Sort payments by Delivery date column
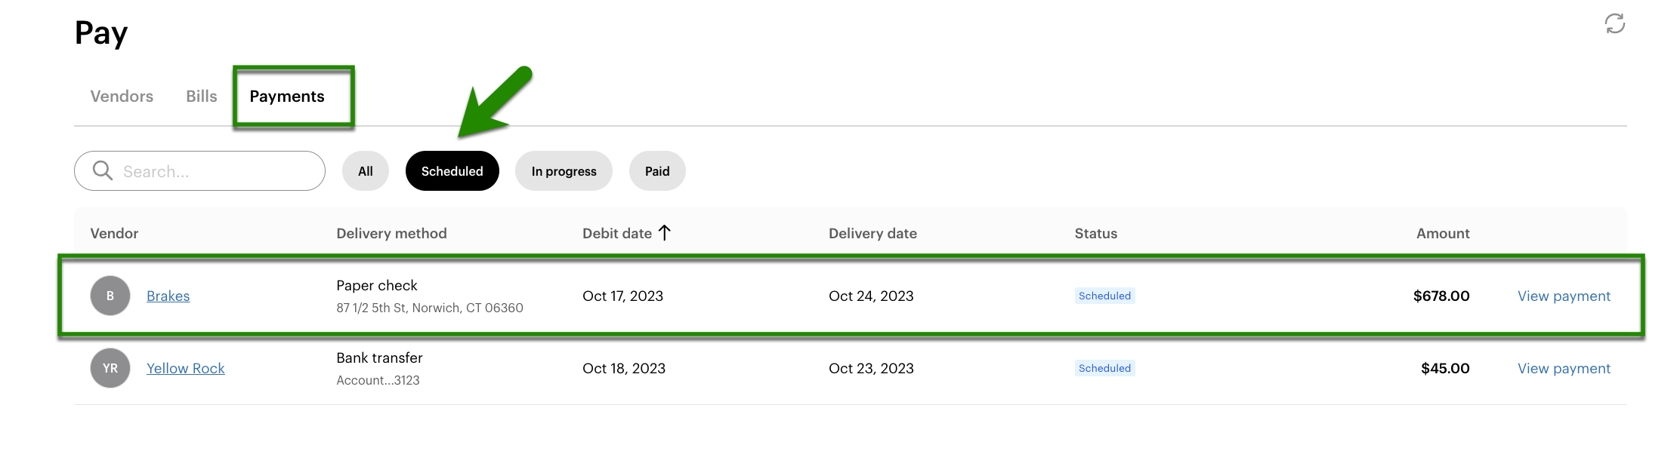 tap(872, 233)
